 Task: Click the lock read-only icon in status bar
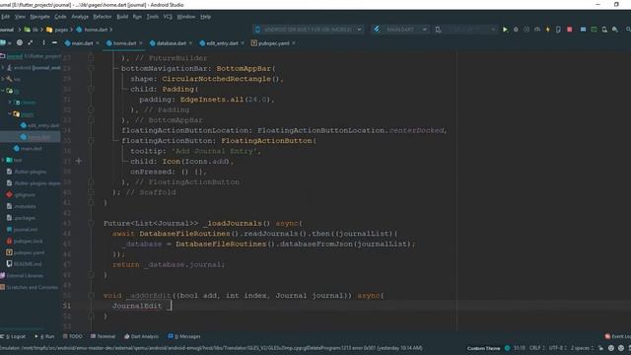(x=600, y=348)
